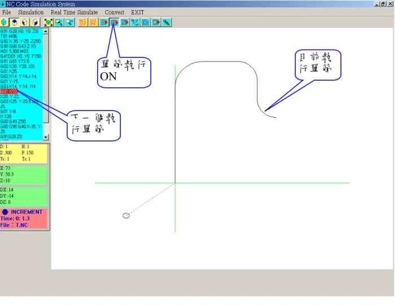The width and height of the screenshot is (395, 306).
Task: Click the 'Y: 50.5' coordinate readout
Action: (7, 174)
